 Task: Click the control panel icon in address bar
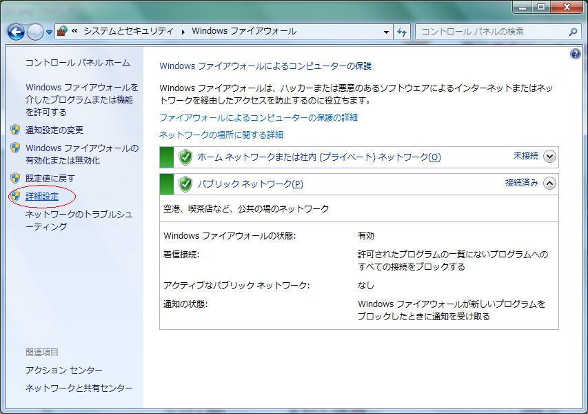pyautogui.click(x=62, y=31)
